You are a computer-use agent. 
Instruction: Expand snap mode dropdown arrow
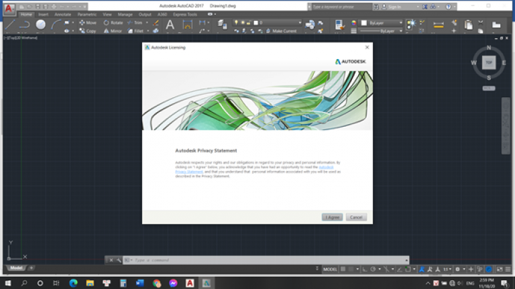[x=357, y=270]
